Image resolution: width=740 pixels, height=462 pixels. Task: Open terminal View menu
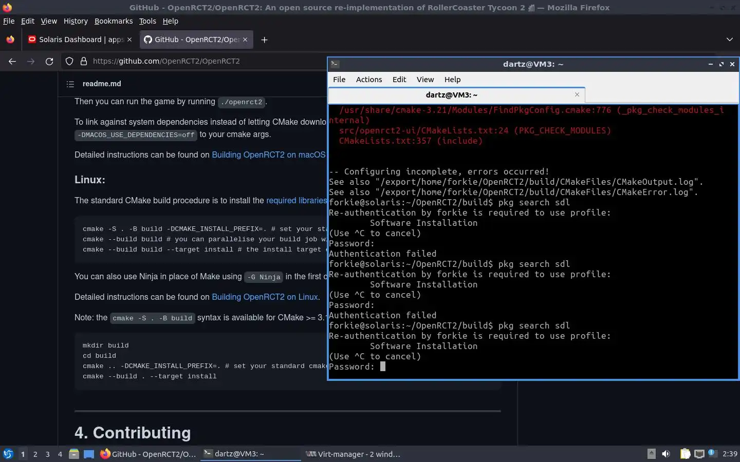click(425, 80)
